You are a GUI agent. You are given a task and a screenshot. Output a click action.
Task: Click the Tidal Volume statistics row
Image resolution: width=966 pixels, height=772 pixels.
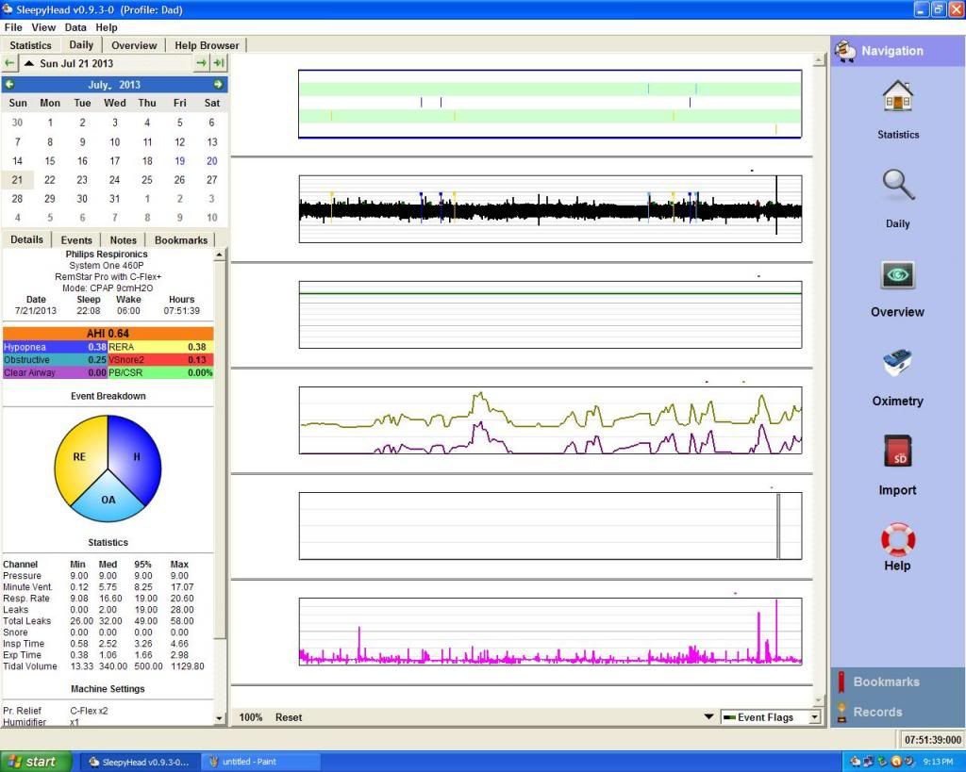pos(104,666)
